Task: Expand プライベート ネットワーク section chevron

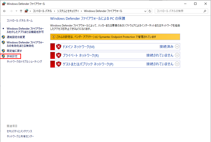Action: pyautogui.click(x=177, y=55)
